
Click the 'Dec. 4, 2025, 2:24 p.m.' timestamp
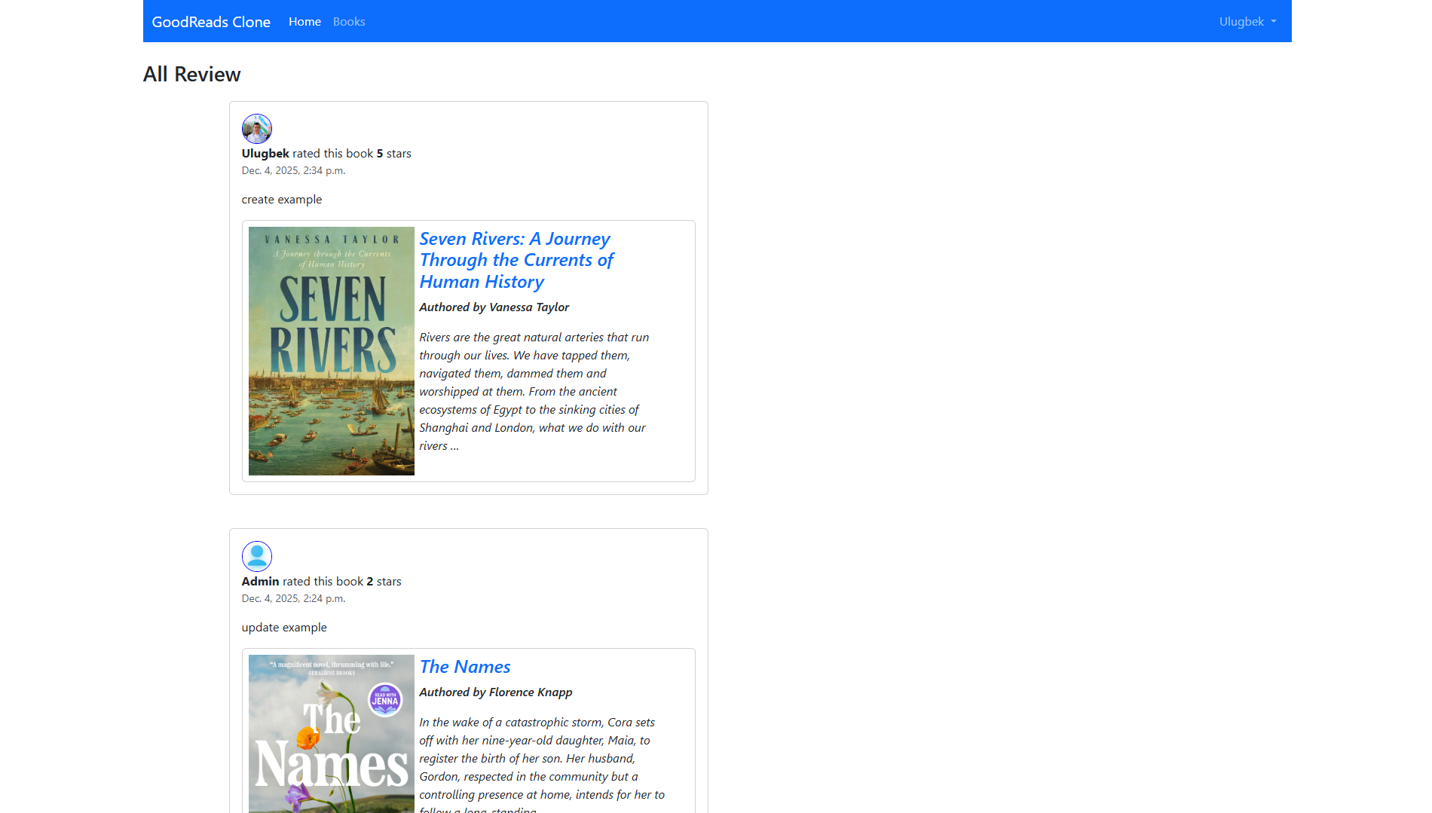pyautogui.click(x=293, y=599)
